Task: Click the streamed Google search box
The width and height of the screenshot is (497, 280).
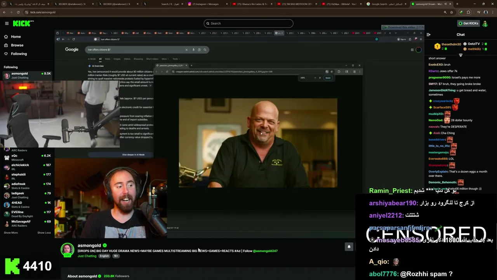Action: tap(148, 49)
